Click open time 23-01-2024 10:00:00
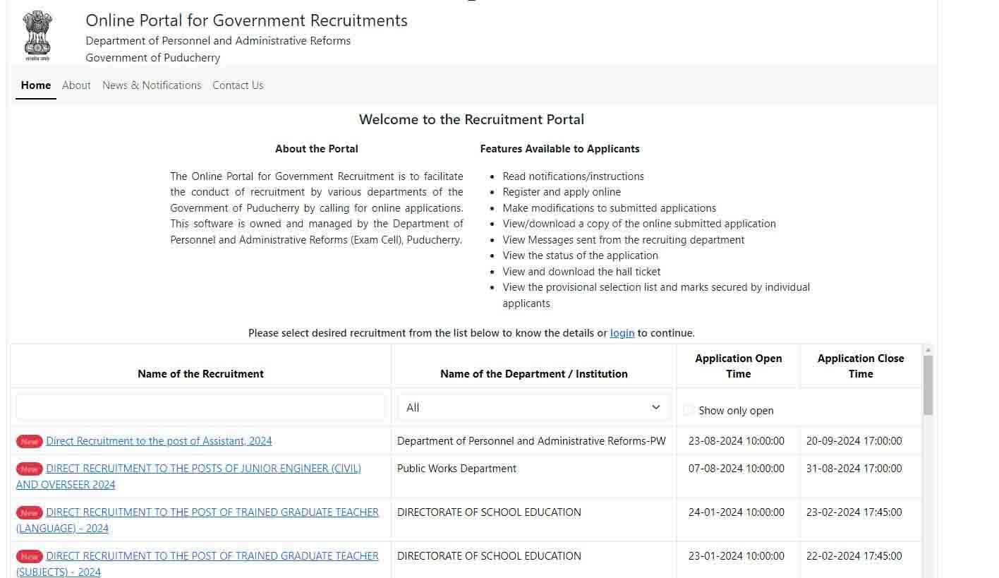 [737, 556]
